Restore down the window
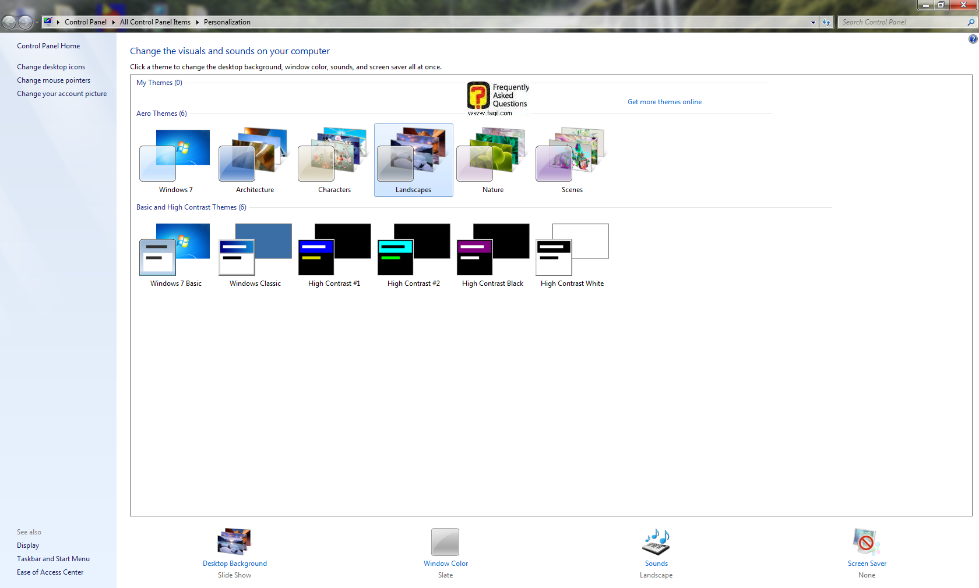979x588 pixels. click(941, 5)
